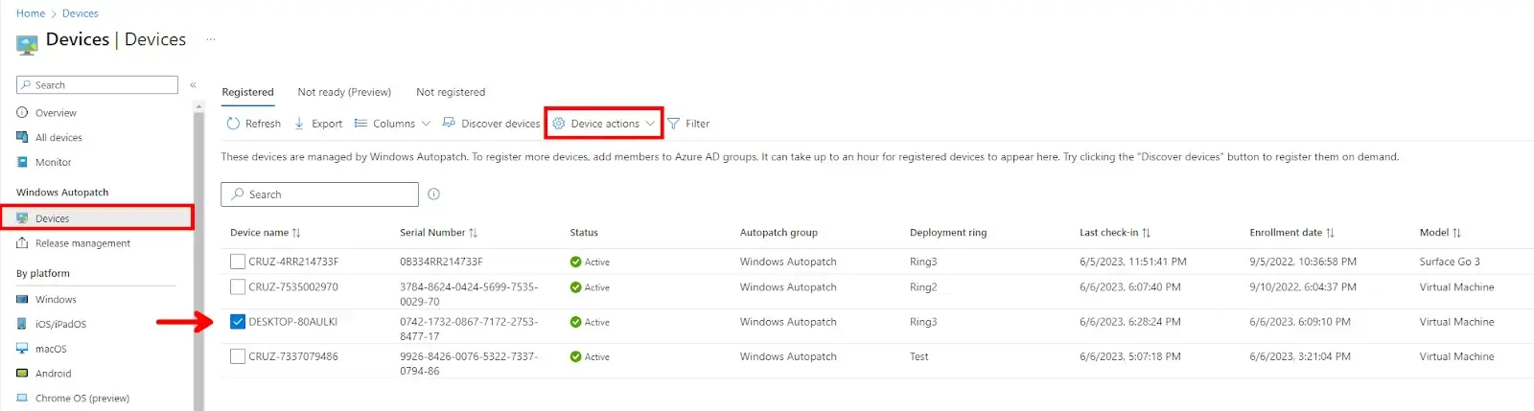
Task: Click the macOS platform icon
Action: [x=22, y=349]
